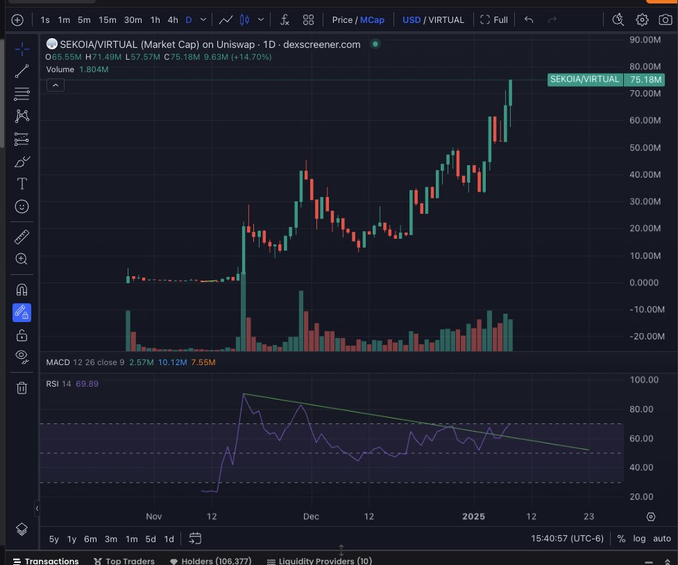Open the Fibonacci retracement tool
The width and height of the screenshot is (678, 565).
(x=22, y=94)
